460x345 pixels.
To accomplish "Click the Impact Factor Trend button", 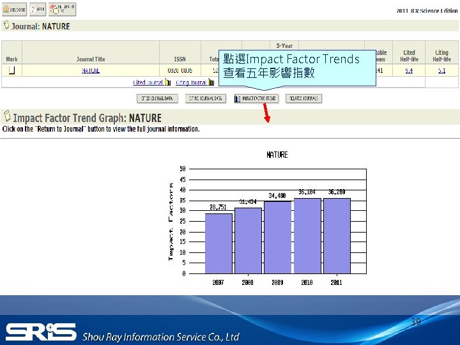I will pyautogui.click(x=256, y=98).
